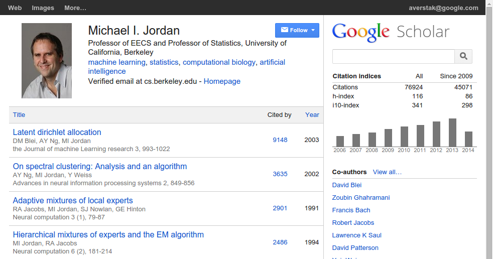The width and height of the screenshot is (493, 259).
Task: Click the 2014 citations chart bar
Action: coord(468,139)
